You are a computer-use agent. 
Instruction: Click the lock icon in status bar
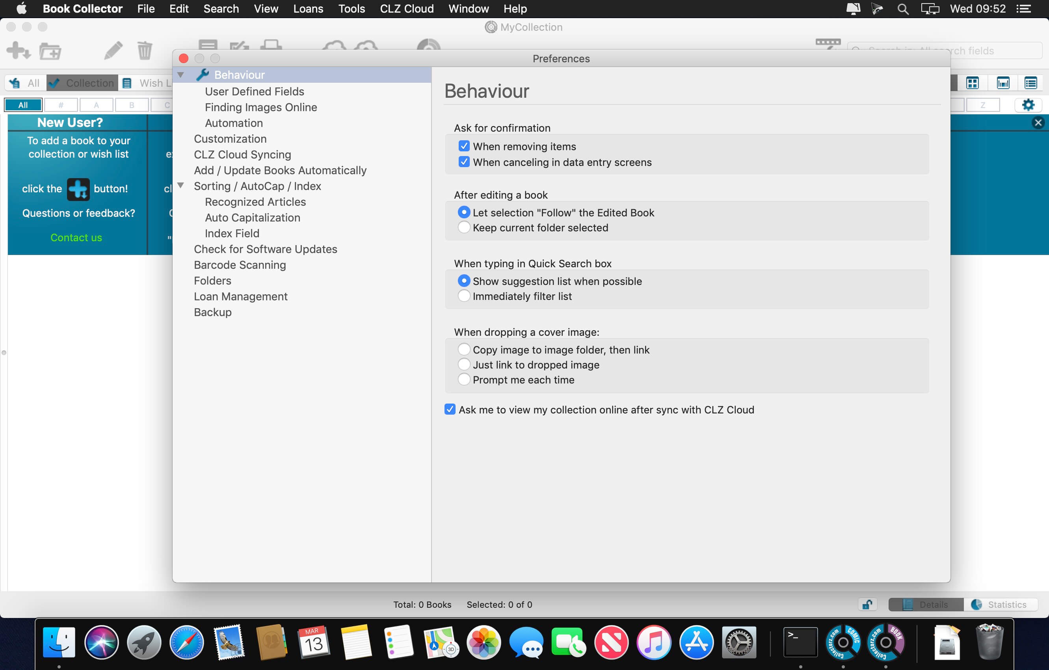(x=867, y=604)
